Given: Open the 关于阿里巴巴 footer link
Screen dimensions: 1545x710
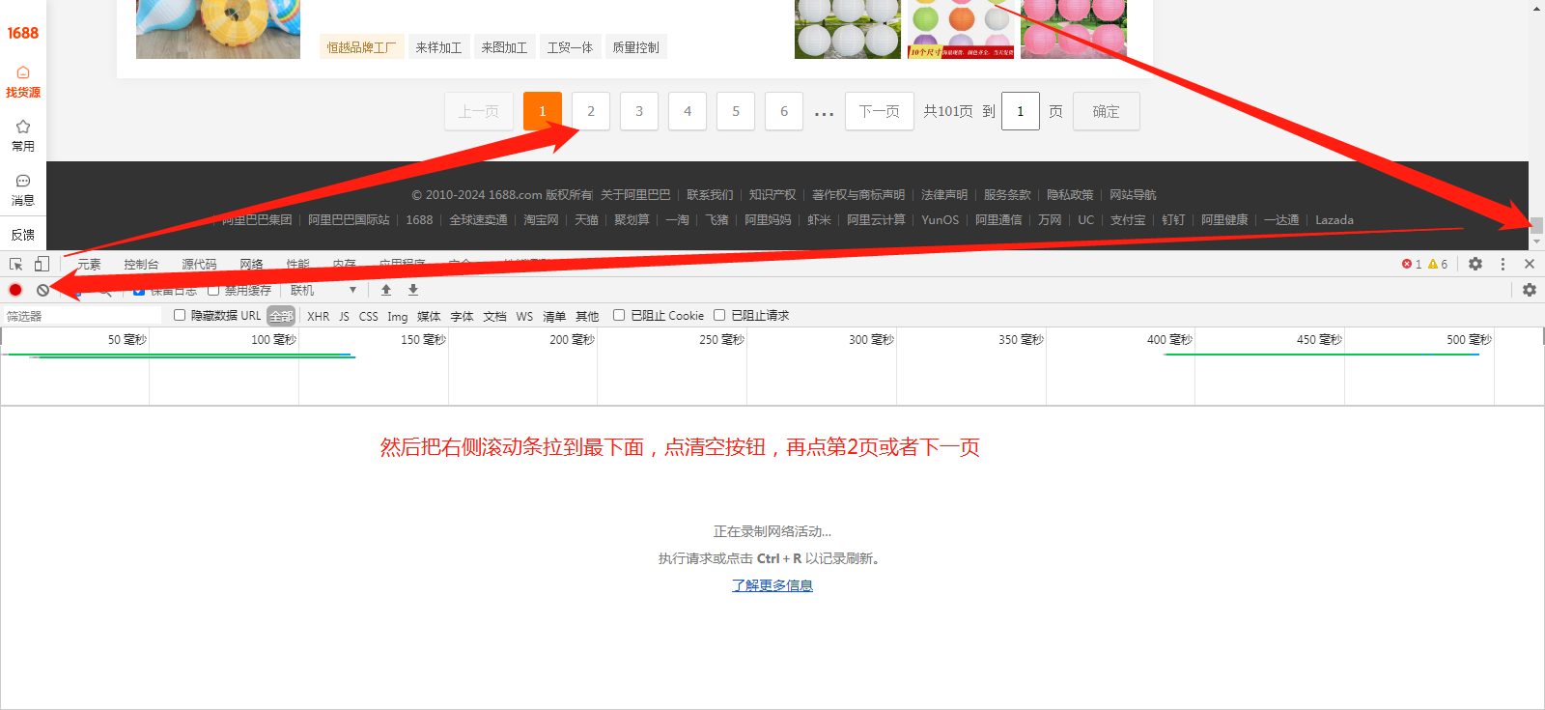Looking at the screenshot, I should pyautogui.click(x=635, y=194).
